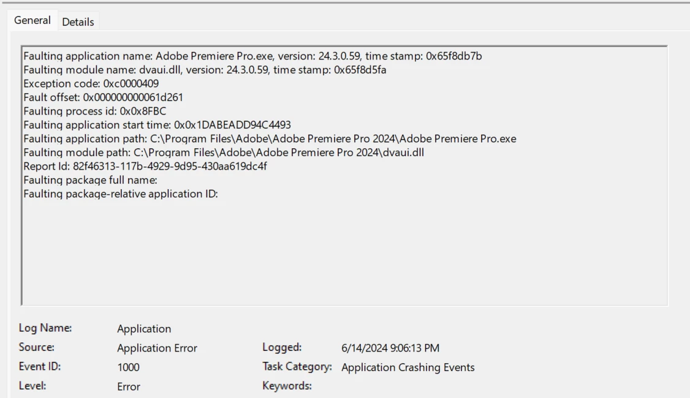Select Faulting package-relative application ID line
This screenshot has height=398, width=690.
click(x=121, y=194)
